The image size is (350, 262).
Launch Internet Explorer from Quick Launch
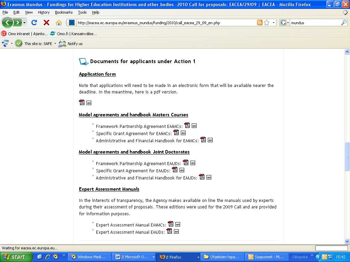pyautogui.click(x=48, y=257)
